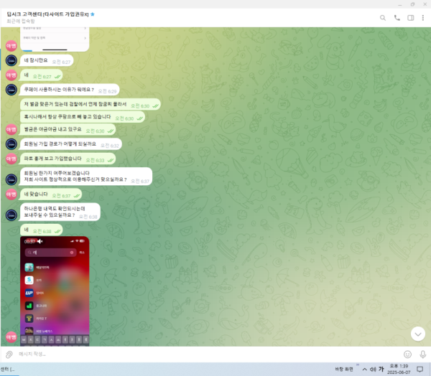
Task: Click the '바탕 화면' taskbar label
Action: coord(344,369)
